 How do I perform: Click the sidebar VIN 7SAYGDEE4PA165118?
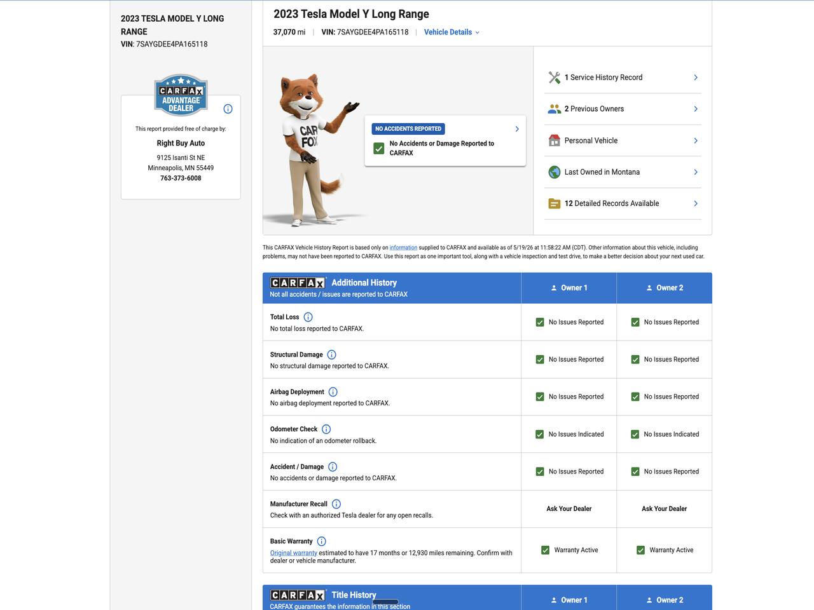172,44
